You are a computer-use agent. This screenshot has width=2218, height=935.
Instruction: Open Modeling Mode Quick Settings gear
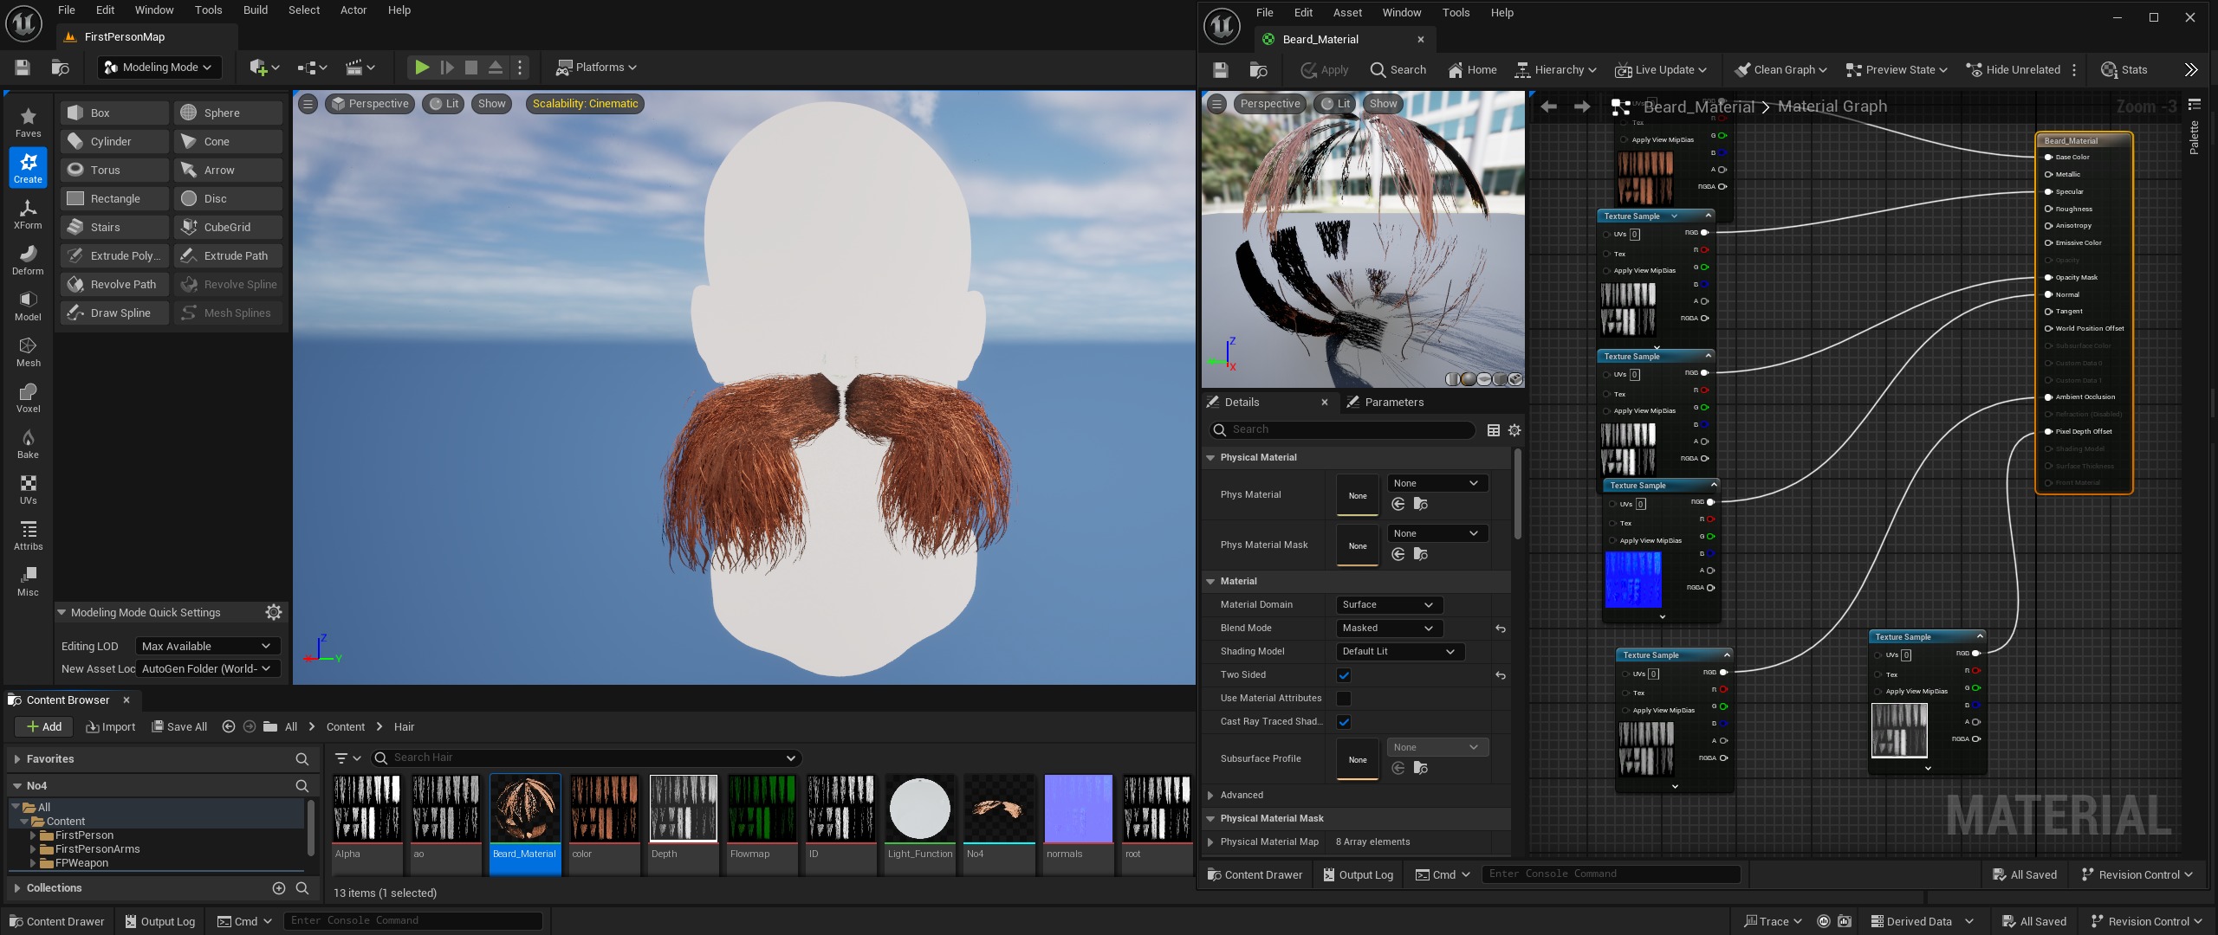(274, 612)
